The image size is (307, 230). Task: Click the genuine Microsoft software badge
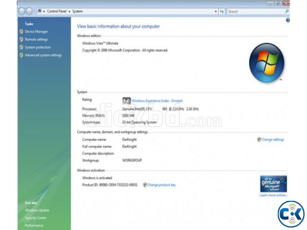(x=273, y=184)
